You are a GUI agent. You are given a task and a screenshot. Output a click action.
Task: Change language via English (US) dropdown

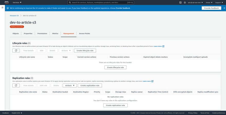pyautogui.click(x=17, y=113)
